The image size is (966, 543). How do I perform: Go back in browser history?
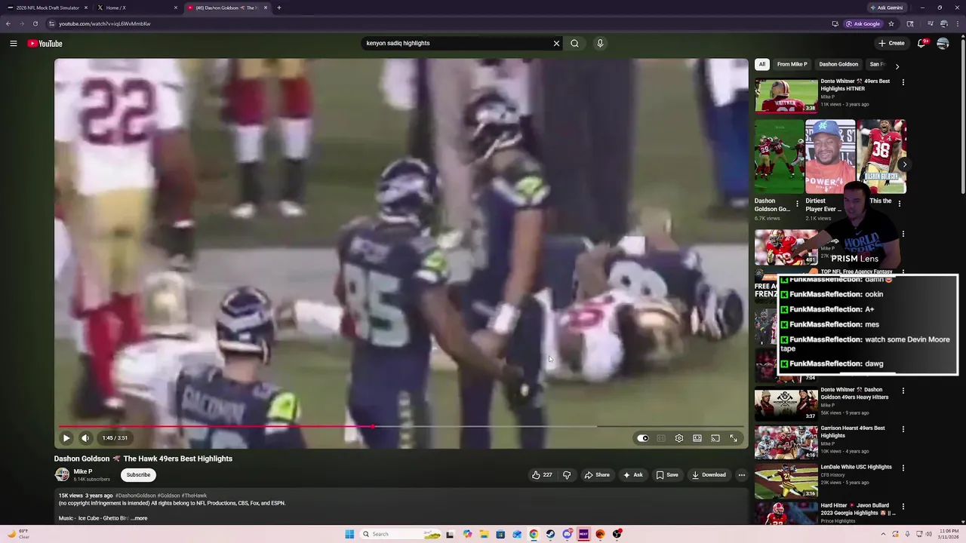coord(8,23)
